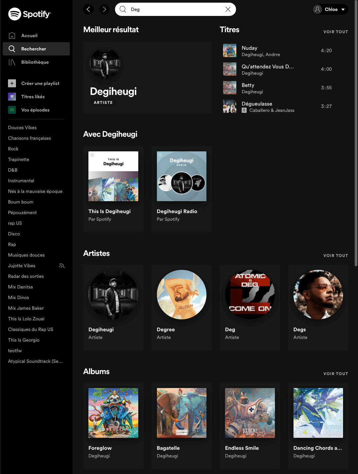Screen dimensions: 358x474
Task: Click collaborative icon next to Jujotte Vibes
Action: (x=62, y=266)
